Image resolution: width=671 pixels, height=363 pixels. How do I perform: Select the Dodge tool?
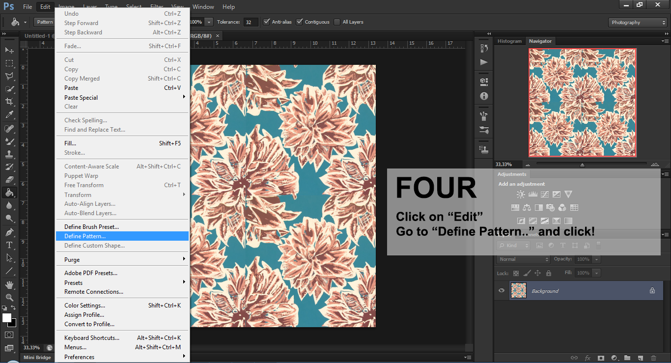[x=9, y=219]
